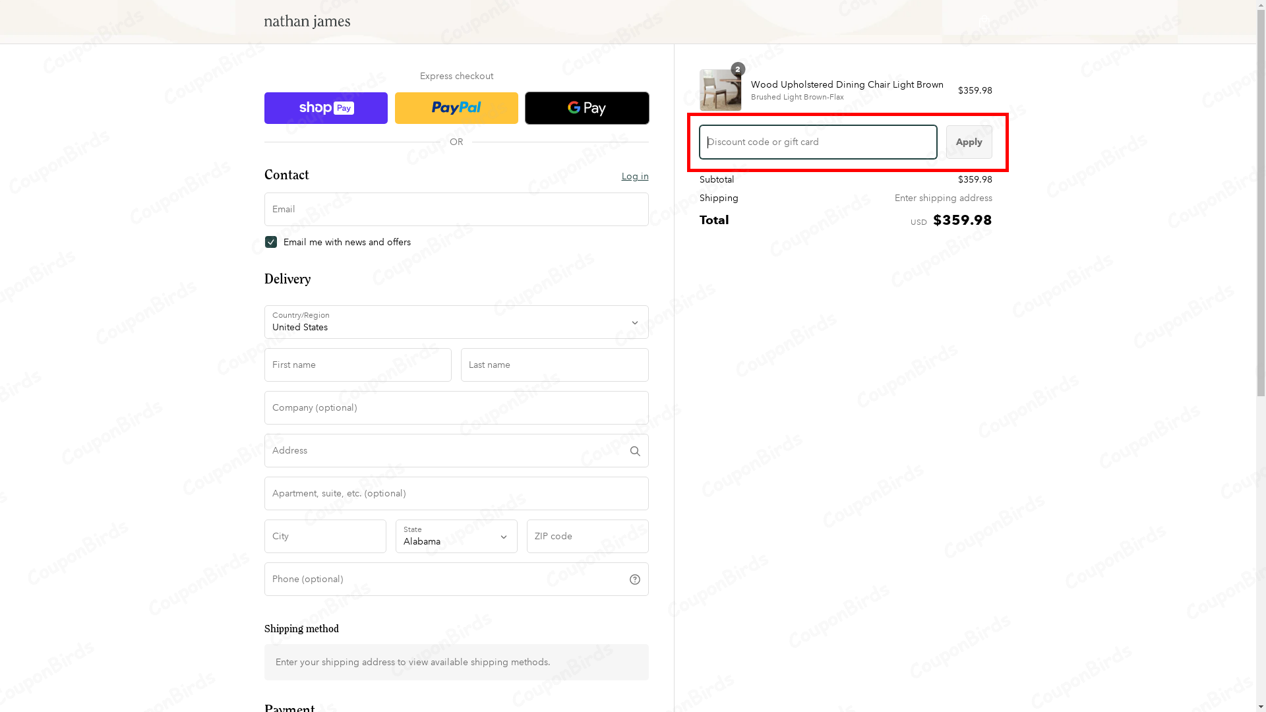Viewport: 1266px width, 712px height.
Task: Choose Google Pay express checkout
Action: point(587,108)
